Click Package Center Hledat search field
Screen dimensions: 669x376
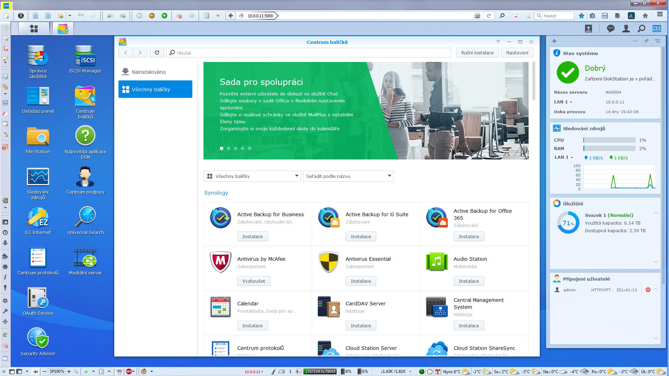(309, 53)
